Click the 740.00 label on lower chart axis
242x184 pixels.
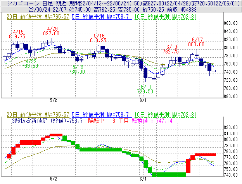pos(231,175)
